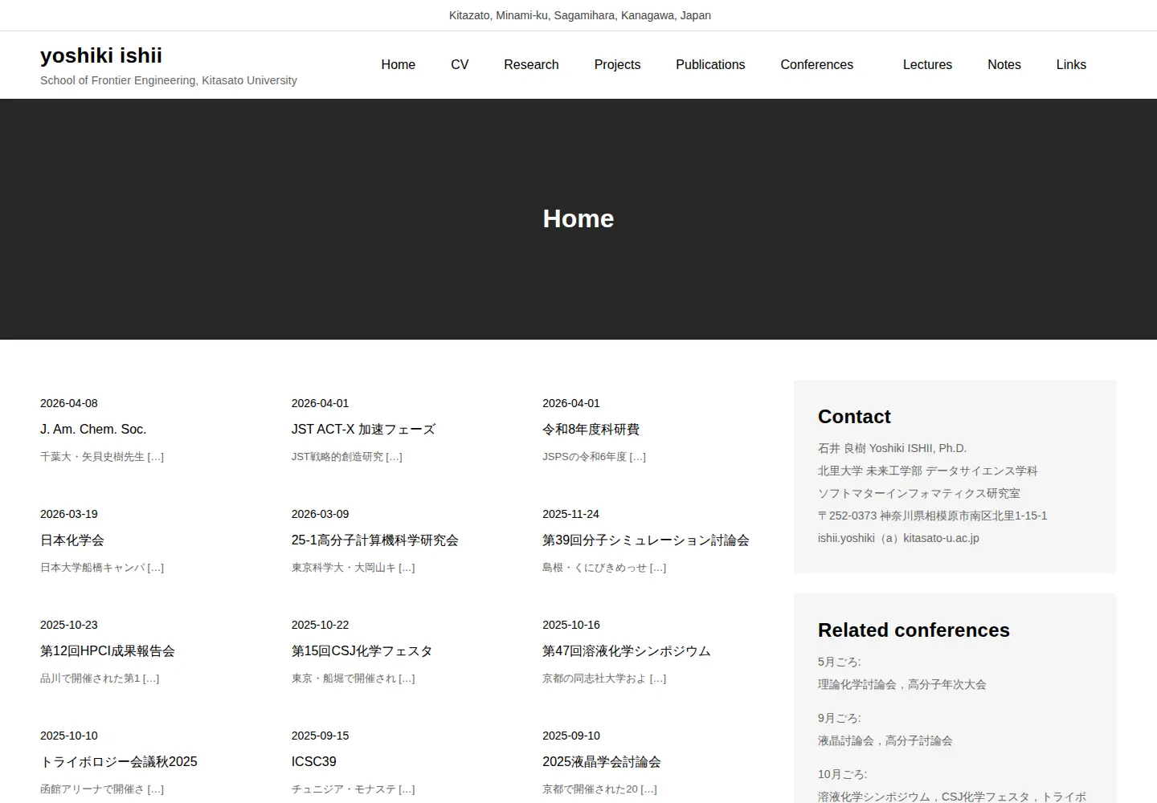The image size is (1157, 803).
Task: Click the excerpt 品川で開催された第1 […]
Action: 100,679
